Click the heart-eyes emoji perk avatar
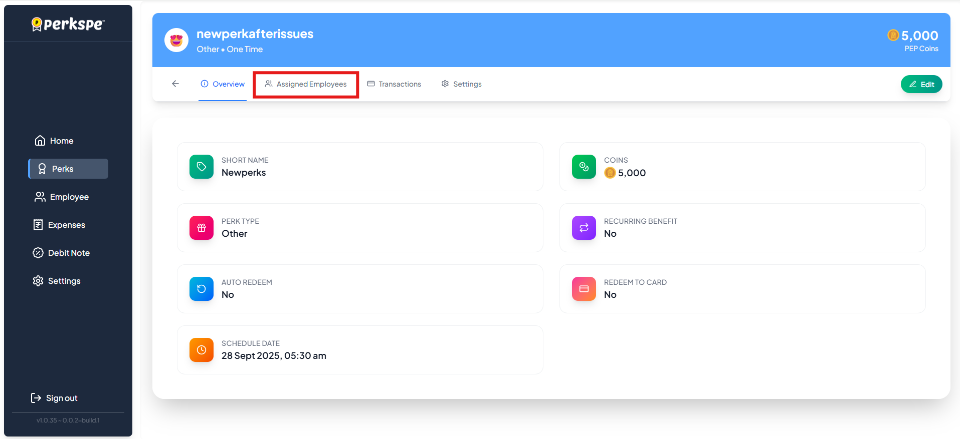Image resolution: width=960 pixels, height=439 pixels. pyautogui.click(x=176, y=41)
